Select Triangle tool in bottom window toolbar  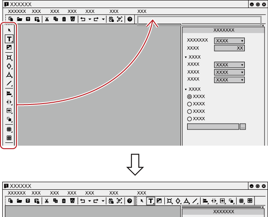pos(186,201)
